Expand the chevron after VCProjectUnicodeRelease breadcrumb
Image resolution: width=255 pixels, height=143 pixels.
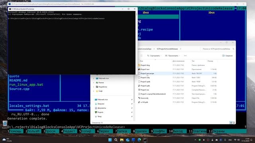coord(180,49)
